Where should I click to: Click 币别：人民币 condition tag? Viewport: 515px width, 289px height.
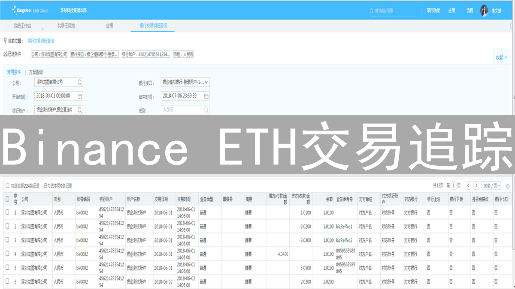pyautogui.click(x=184, y=54)
